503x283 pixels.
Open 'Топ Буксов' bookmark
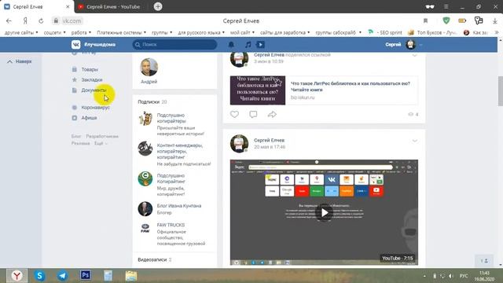[432, 32]
